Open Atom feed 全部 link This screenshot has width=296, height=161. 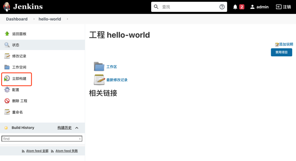point(37,151)
